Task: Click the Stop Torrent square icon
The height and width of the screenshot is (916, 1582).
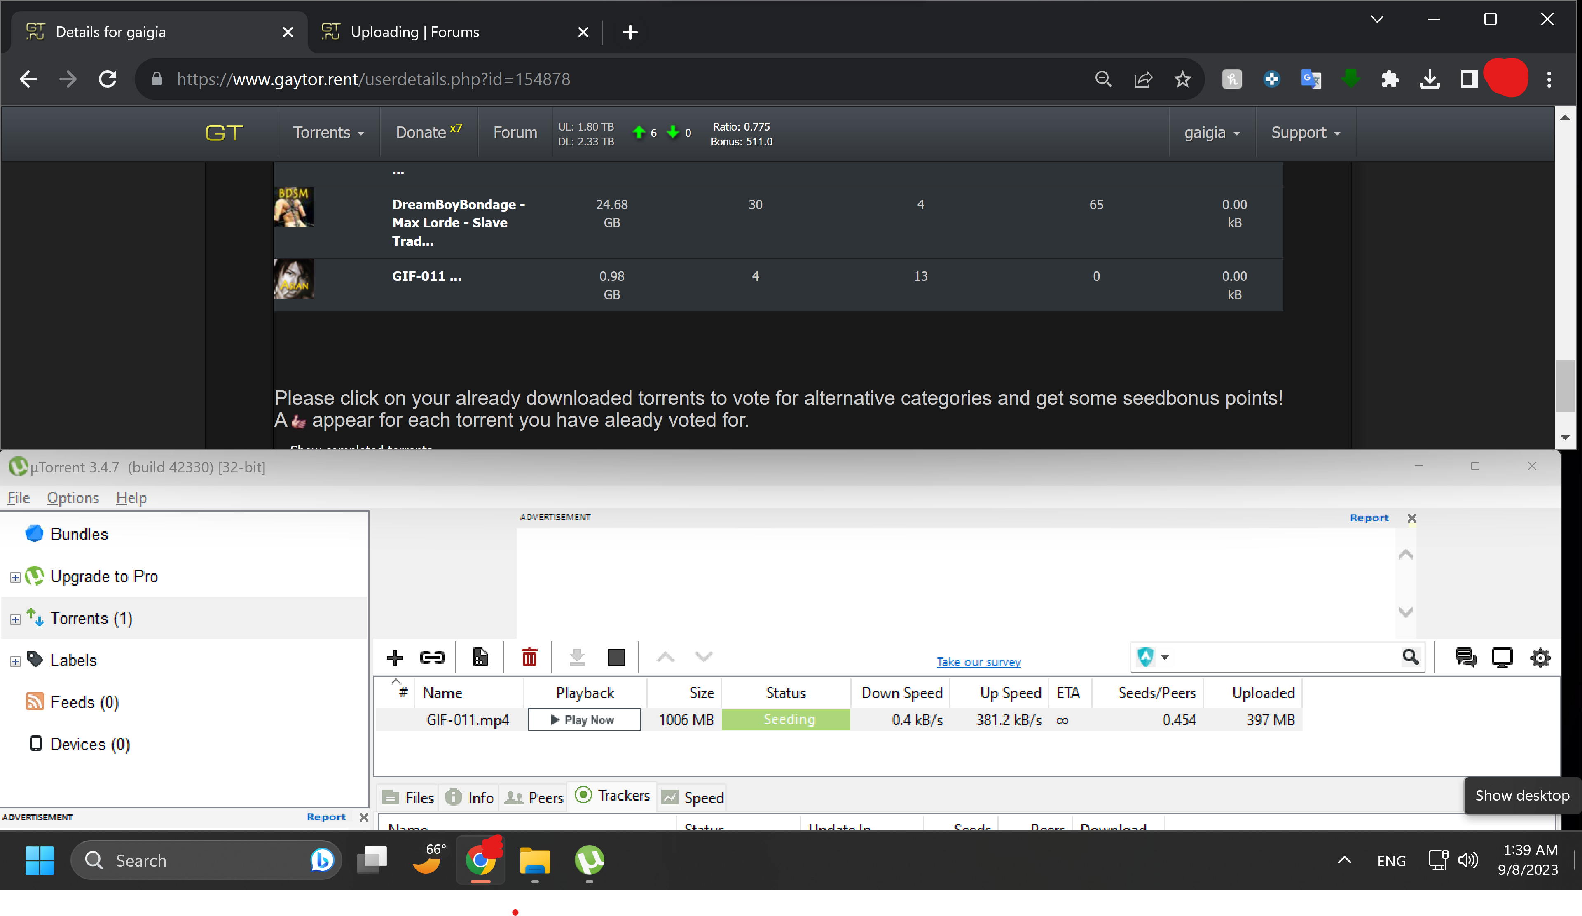Action: [x=616, y=657]
